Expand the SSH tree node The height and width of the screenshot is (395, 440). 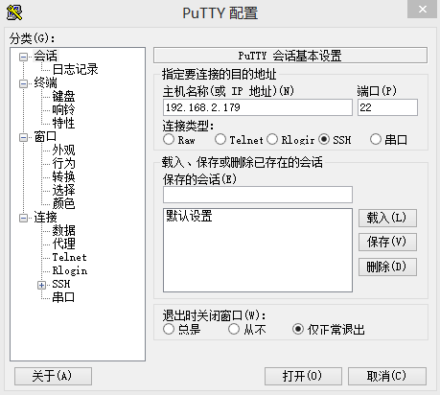pyautogui.click(x=41, y=285)
